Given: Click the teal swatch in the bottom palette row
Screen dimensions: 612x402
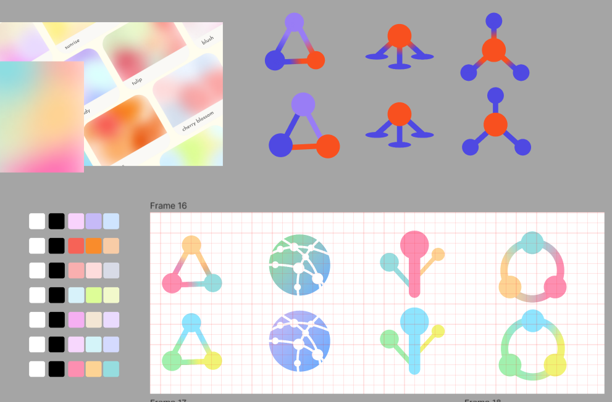Looking at the screenshot, I should (111, 369).
